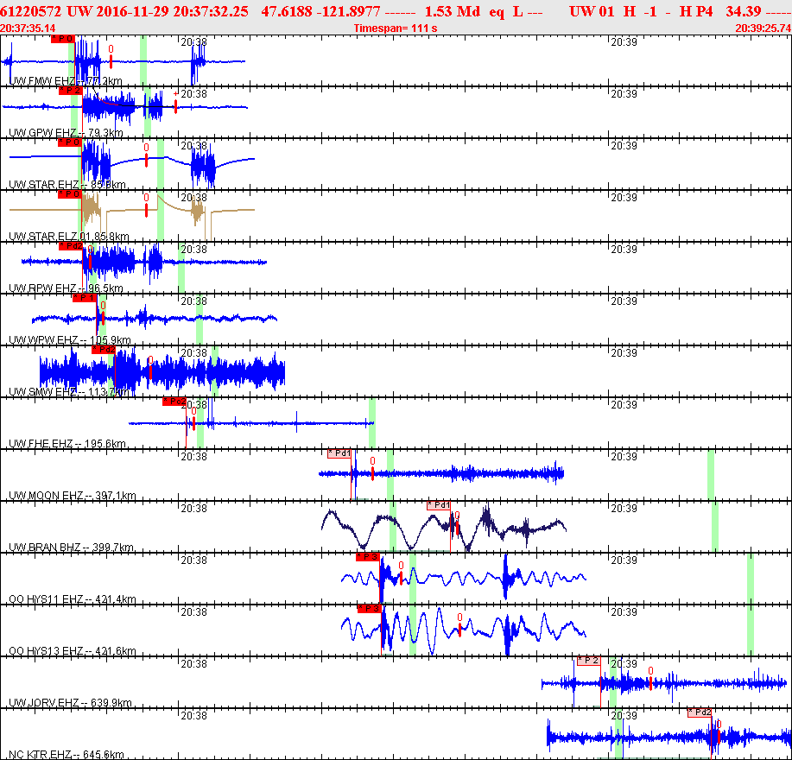Select the UW SMW EHZ 113.7km station label
This screenshot has width=792, height=760.
coord(70,392)
